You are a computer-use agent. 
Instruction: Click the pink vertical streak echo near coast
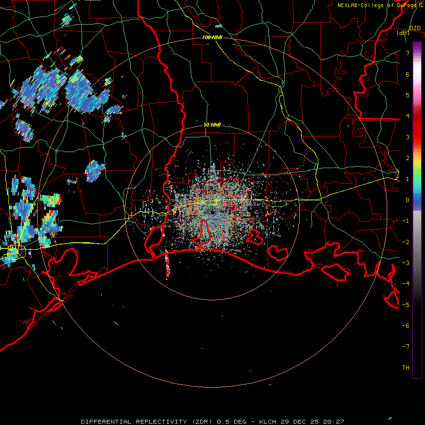[167, 266]
